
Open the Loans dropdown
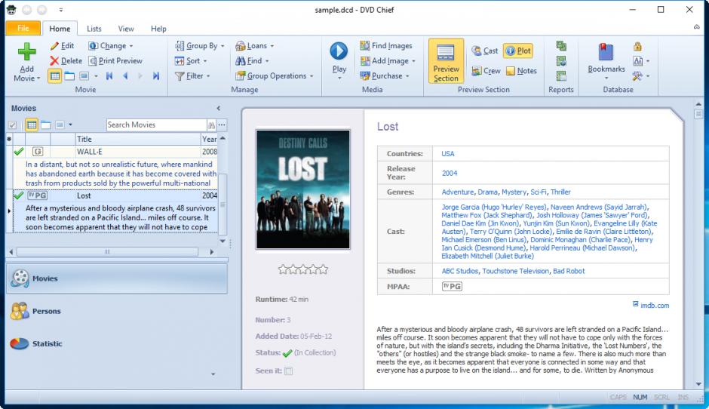pyautogui.click(x=255, y=46)
